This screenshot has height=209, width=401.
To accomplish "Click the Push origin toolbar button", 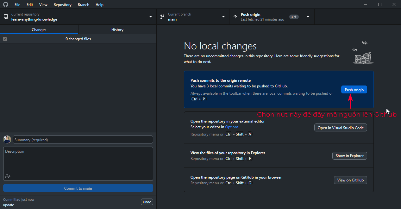I will [266, 17].
